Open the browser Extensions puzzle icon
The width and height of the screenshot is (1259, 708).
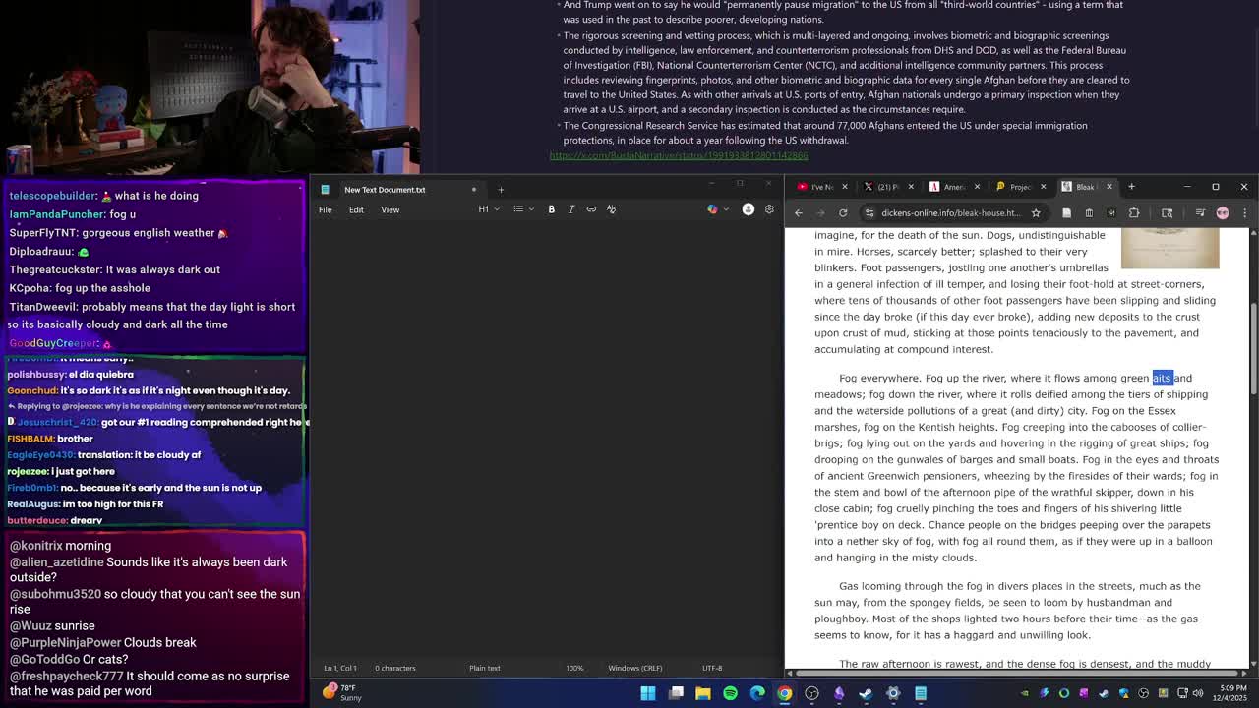click(x=1134, y=213)
